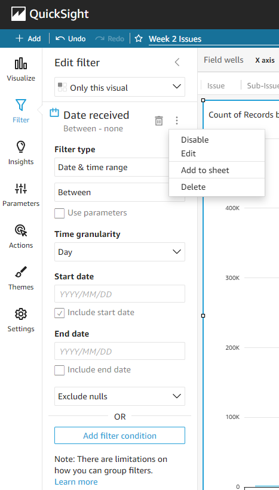
Task: Choose Disable in the context menu
Action: click(195, 140)
